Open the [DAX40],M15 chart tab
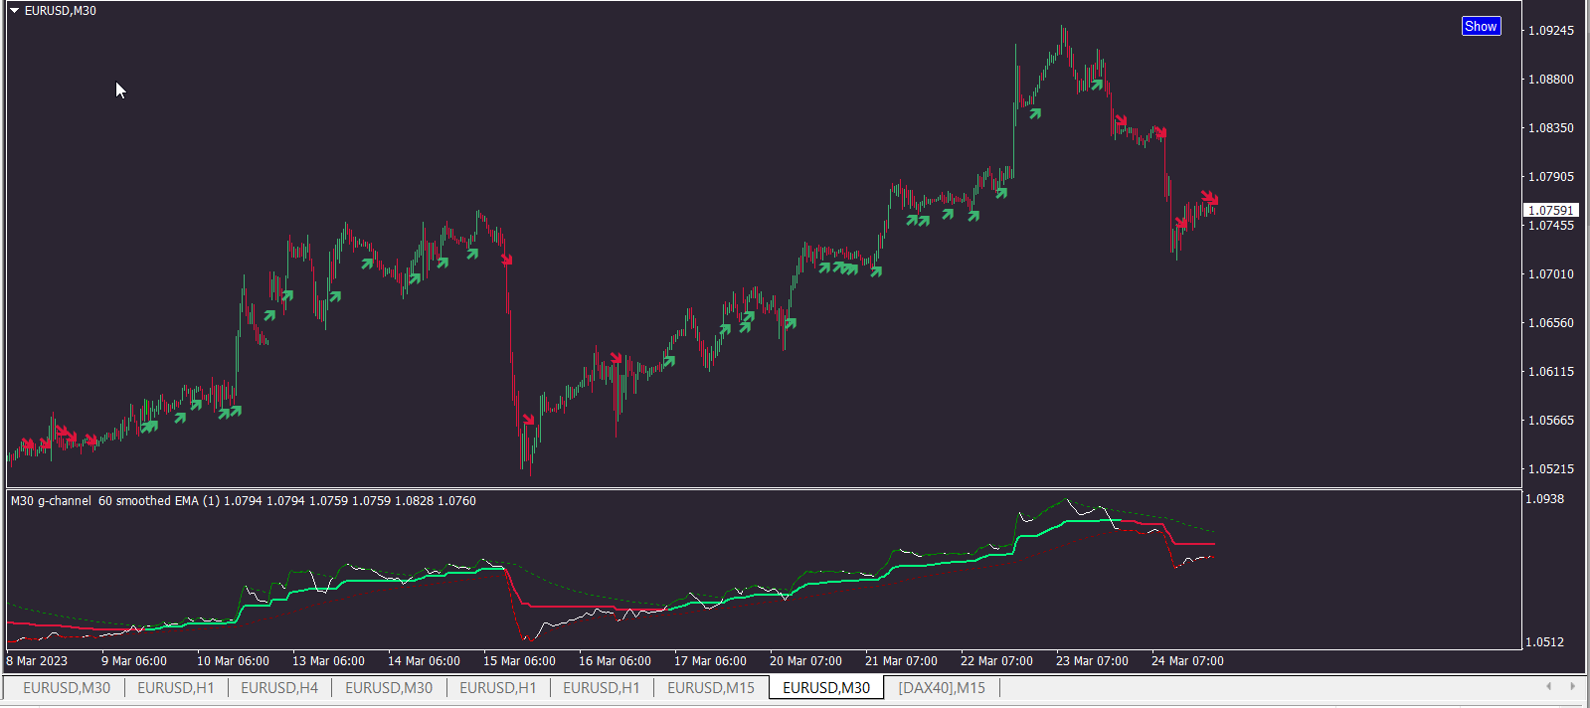 942,687
